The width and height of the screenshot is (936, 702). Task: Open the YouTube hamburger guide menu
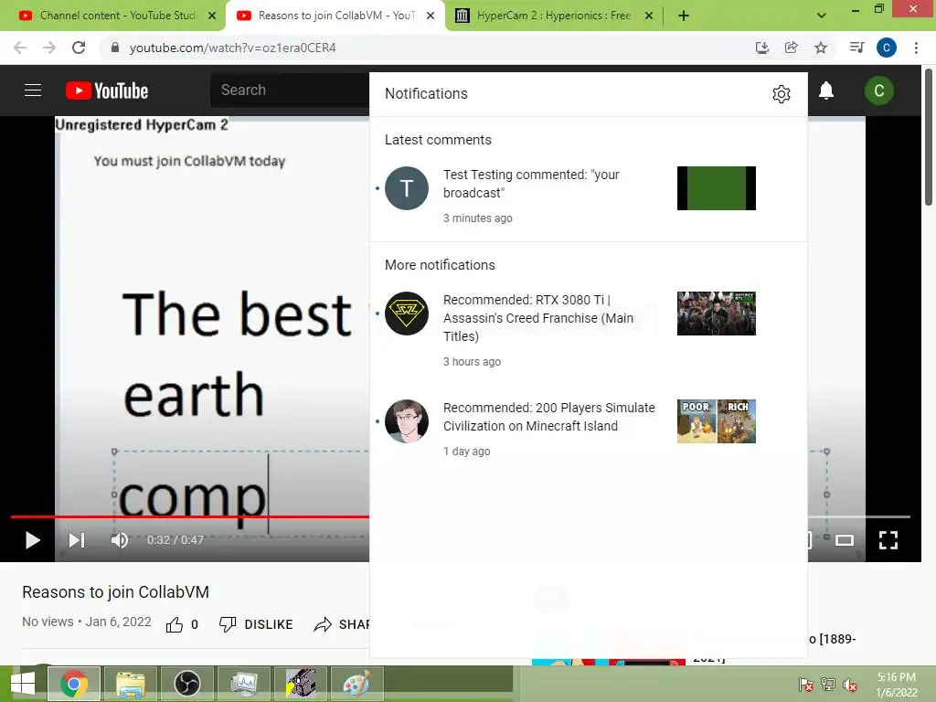(33, 90)
